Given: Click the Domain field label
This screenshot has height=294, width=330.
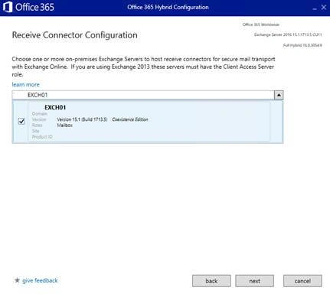Looking at the screenshot, I should (x=40, y=113).
